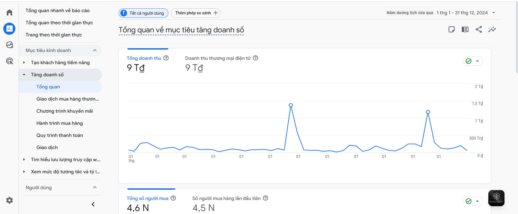Open the Home icon in left rail
This screenshot has height=214, width=518.
(9, 12)
